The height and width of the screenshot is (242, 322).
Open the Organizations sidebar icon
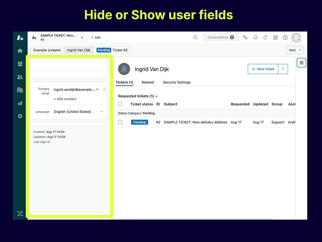[20, 90]
